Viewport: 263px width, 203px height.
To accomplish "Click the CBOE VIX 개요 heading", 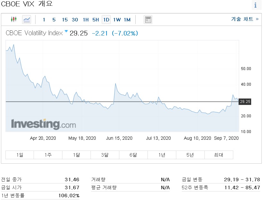I will 27,4.
